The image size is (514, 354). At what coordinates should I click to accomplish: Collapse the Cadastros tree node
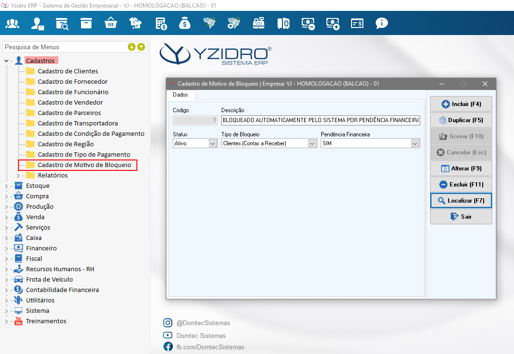[x=6, y=61]
